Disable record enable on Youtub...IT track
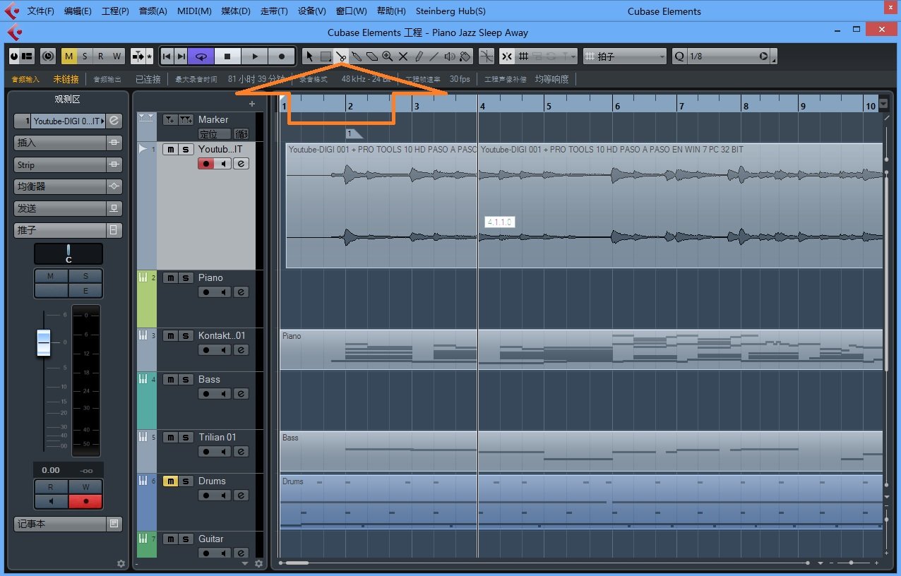The image size is (901, 576). (x=206, y=164)
